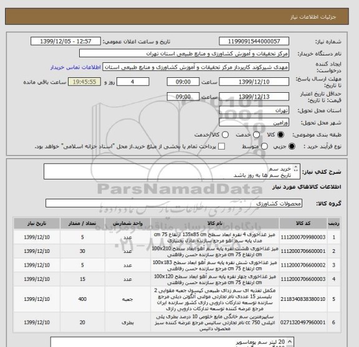The height and width of the screenshot is (347, 359).
Task: Click the تعداد / مقدار column header
Action: click(x=82, y=224)
